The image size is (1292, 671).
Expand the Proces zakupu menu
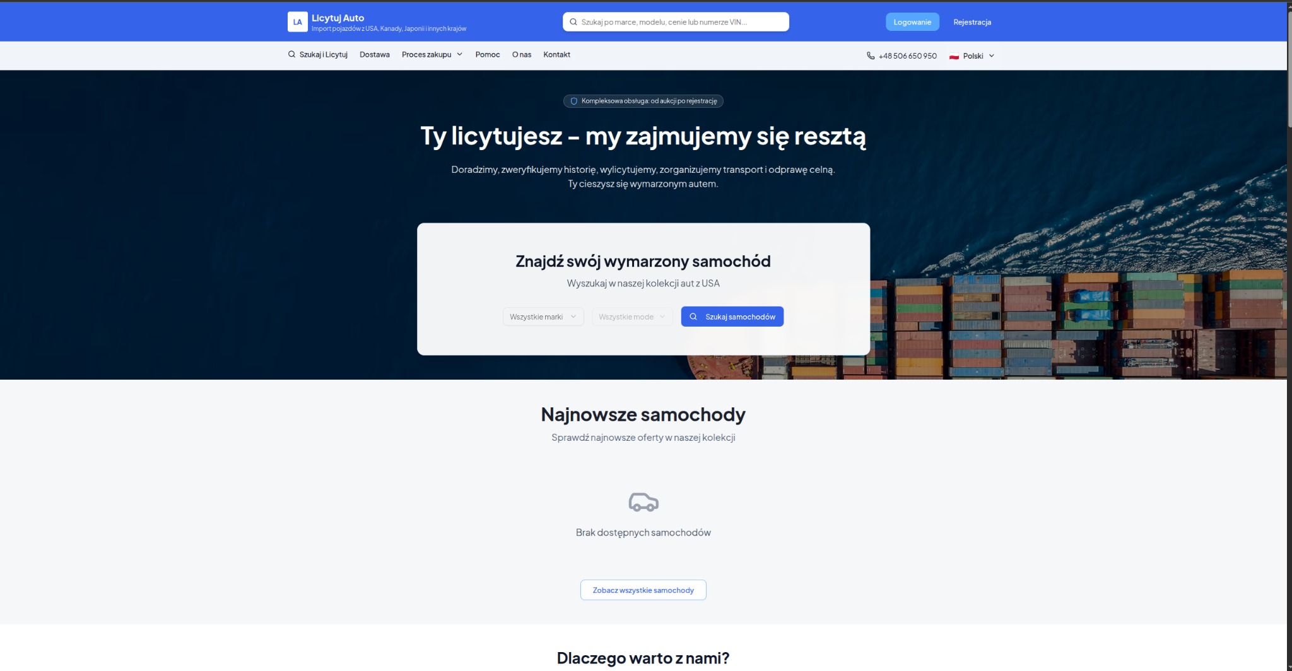pyautogui.click(x=432, y=54)
